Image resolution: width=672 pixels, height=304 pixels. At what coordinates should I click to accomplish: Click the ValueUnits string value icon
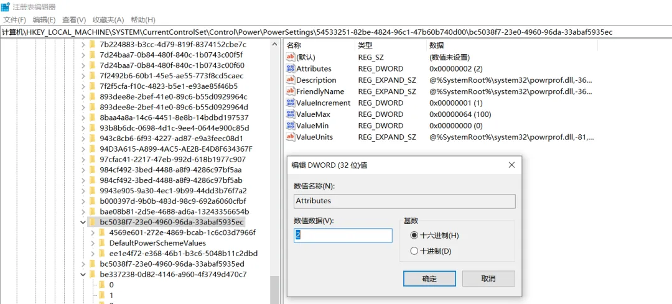click(291, 137)
